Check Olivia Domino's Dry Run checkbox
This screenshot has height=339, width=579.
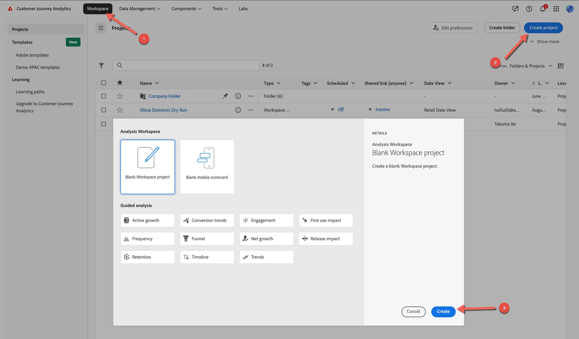point(104,110)
